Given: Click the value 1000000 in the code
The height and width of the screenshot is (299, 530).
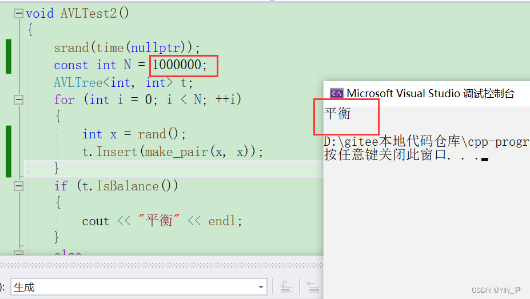Looking at the screenshot, I should coord(177,65).
